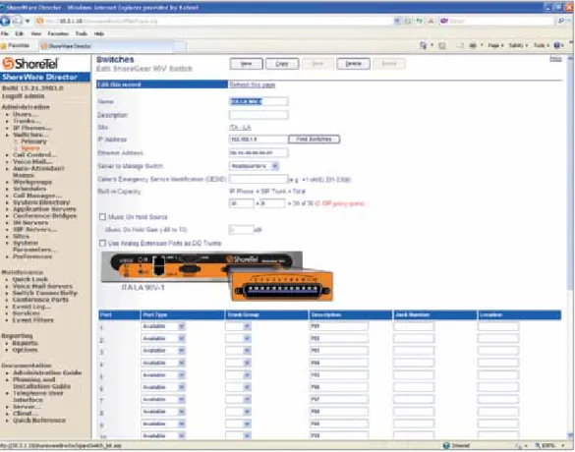Click the Name input field
Screen dimensions: 575x452
(259, 101)
